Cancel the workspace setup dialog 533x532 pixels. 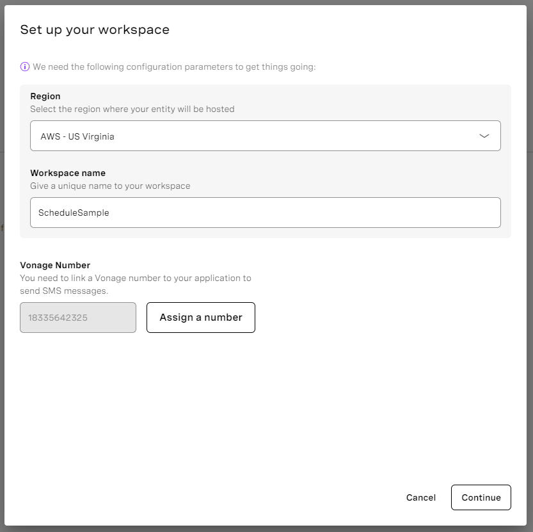point(421,497)
